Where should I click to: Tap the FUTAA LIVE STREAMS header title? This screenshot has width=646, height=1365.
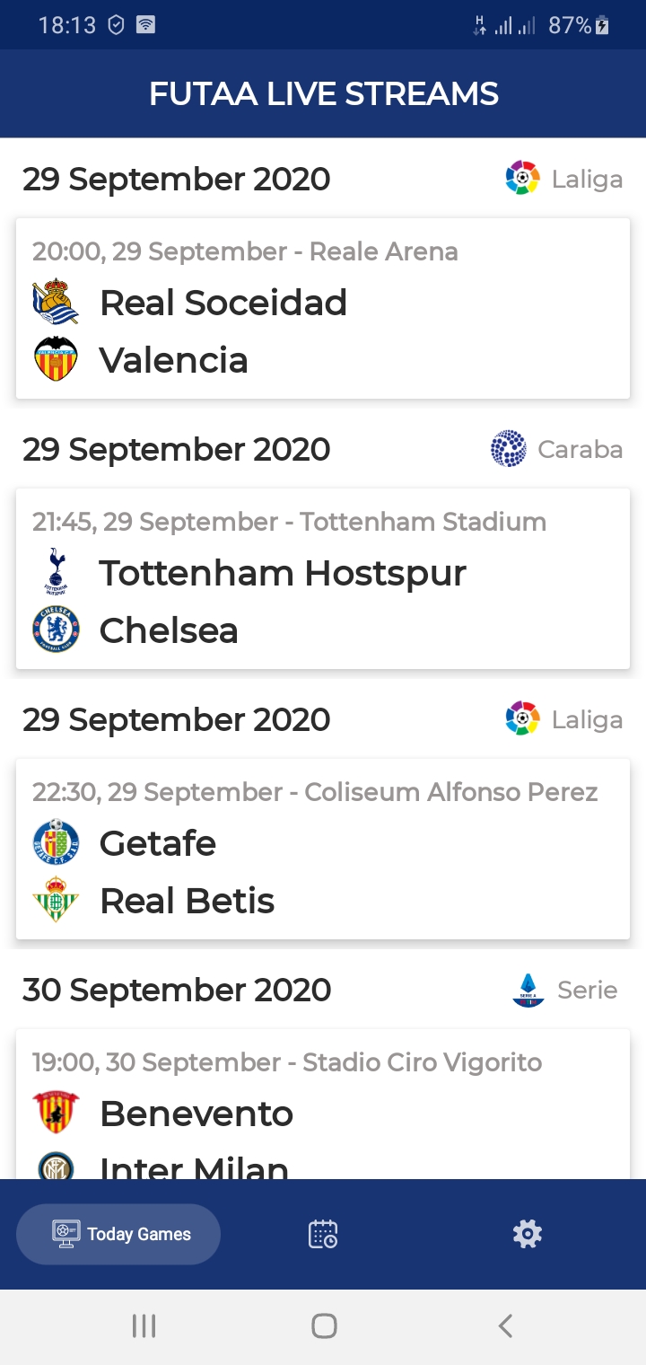tap(323, 94)
